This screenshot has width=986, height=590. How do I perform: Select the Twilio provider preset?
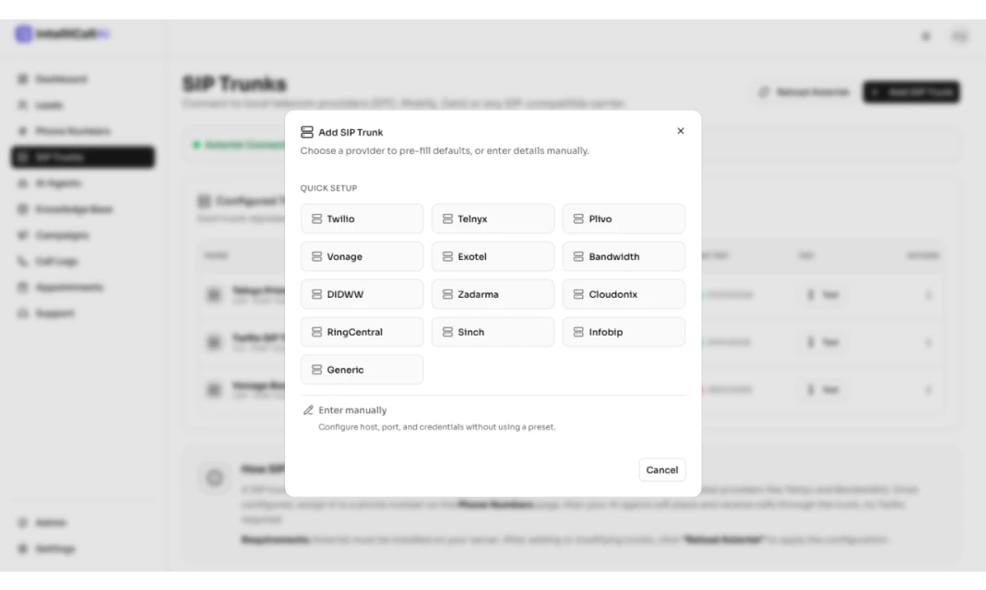tap(362, 218)
